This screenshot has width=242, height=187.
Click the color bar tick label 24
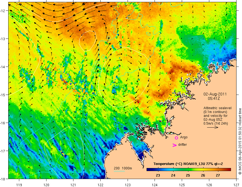click(173, 175)
